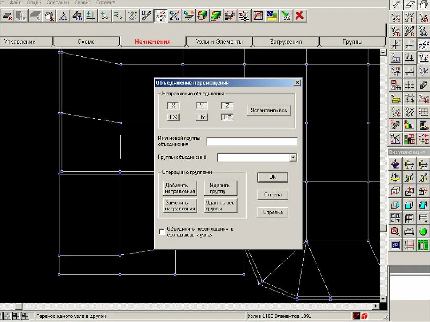The height and width of the screenshot is (322, 430).
Task: Click the red X cancel toolbar icon
Action: 299,16
